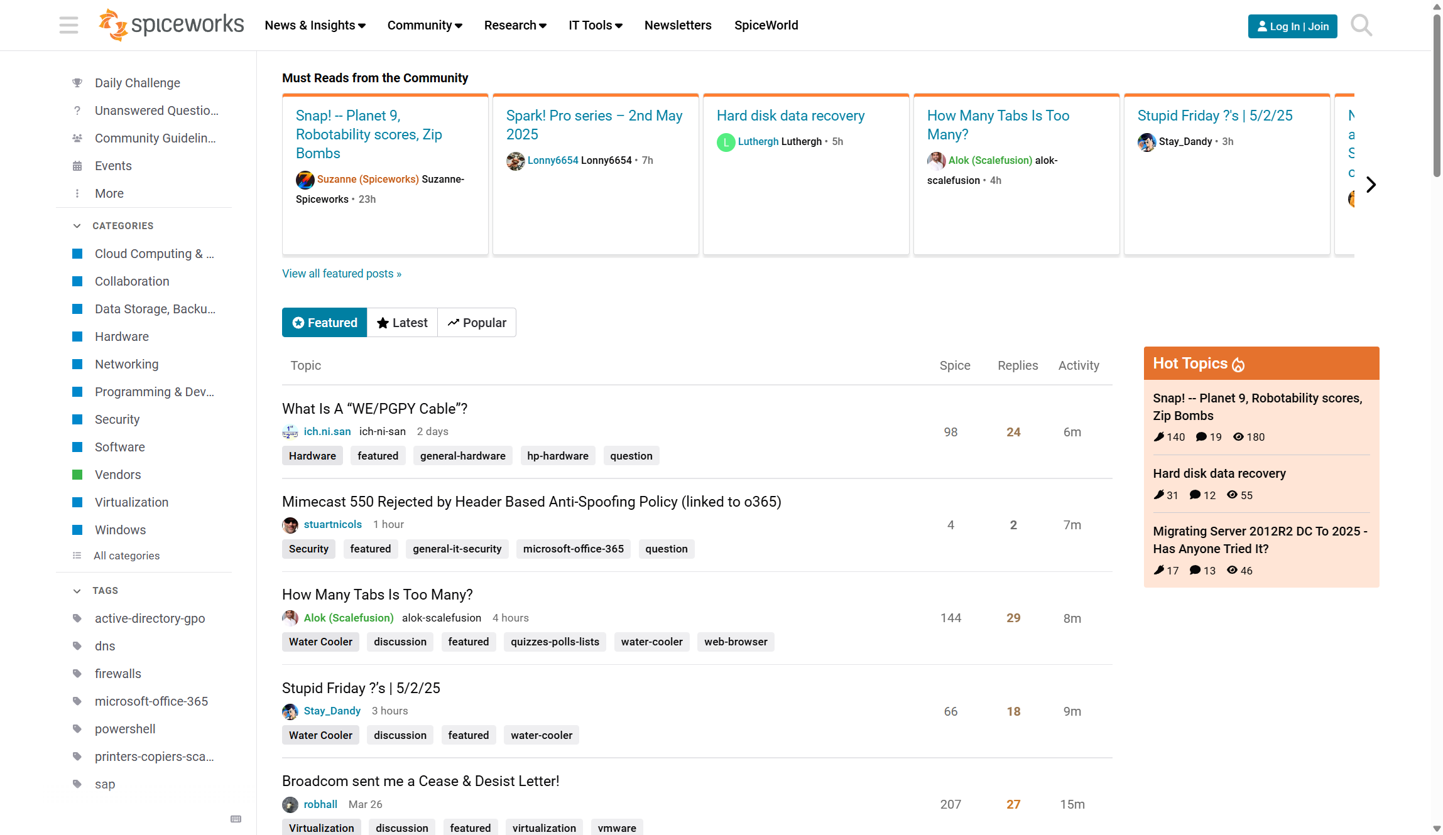Click the tag icon beside active-directory-gpo
1443x835 pixels.
pos(77,618)
